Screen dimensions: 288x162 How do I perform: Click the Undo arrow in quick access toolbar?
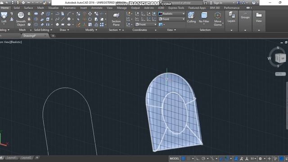29,3
